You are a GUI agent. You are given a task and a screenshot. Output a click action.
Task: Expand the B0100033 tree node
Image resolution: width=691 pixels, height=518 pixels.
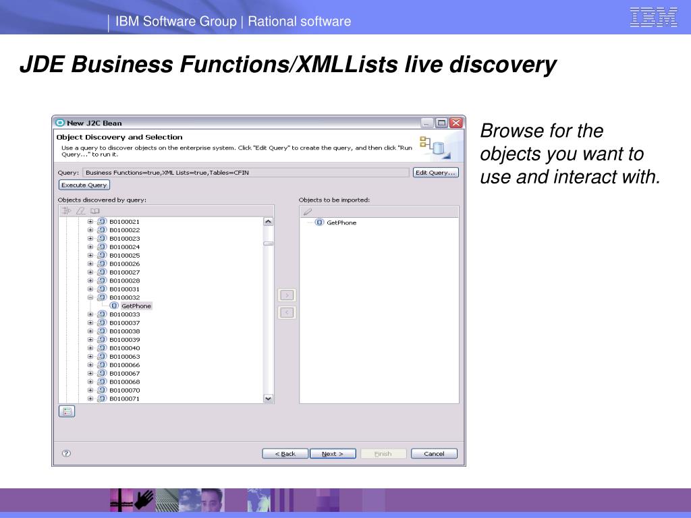pos(90,314)
